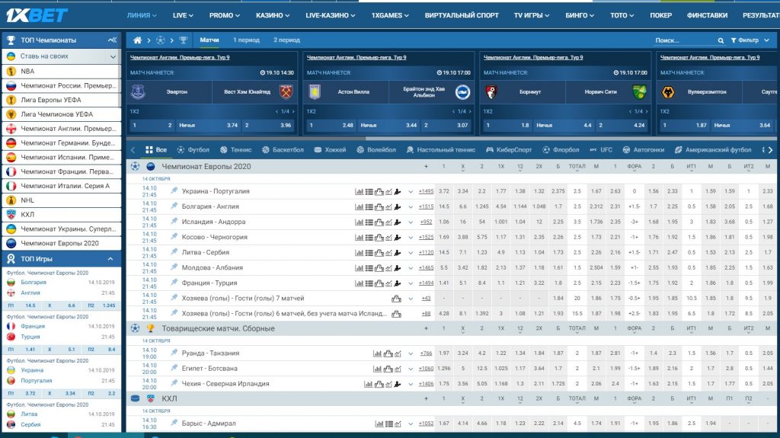Image resolution: width=780 pixels, height=438 pixels.
Task: Pin the Франция - Турция match
Action: (174, 283)
